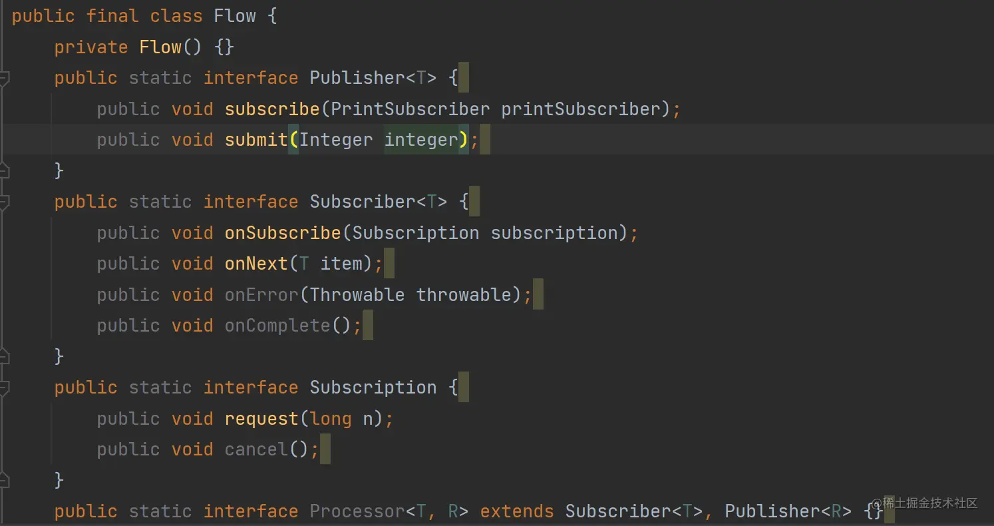
Task: Click the 'cancel' method name
Action: [256, 449]
